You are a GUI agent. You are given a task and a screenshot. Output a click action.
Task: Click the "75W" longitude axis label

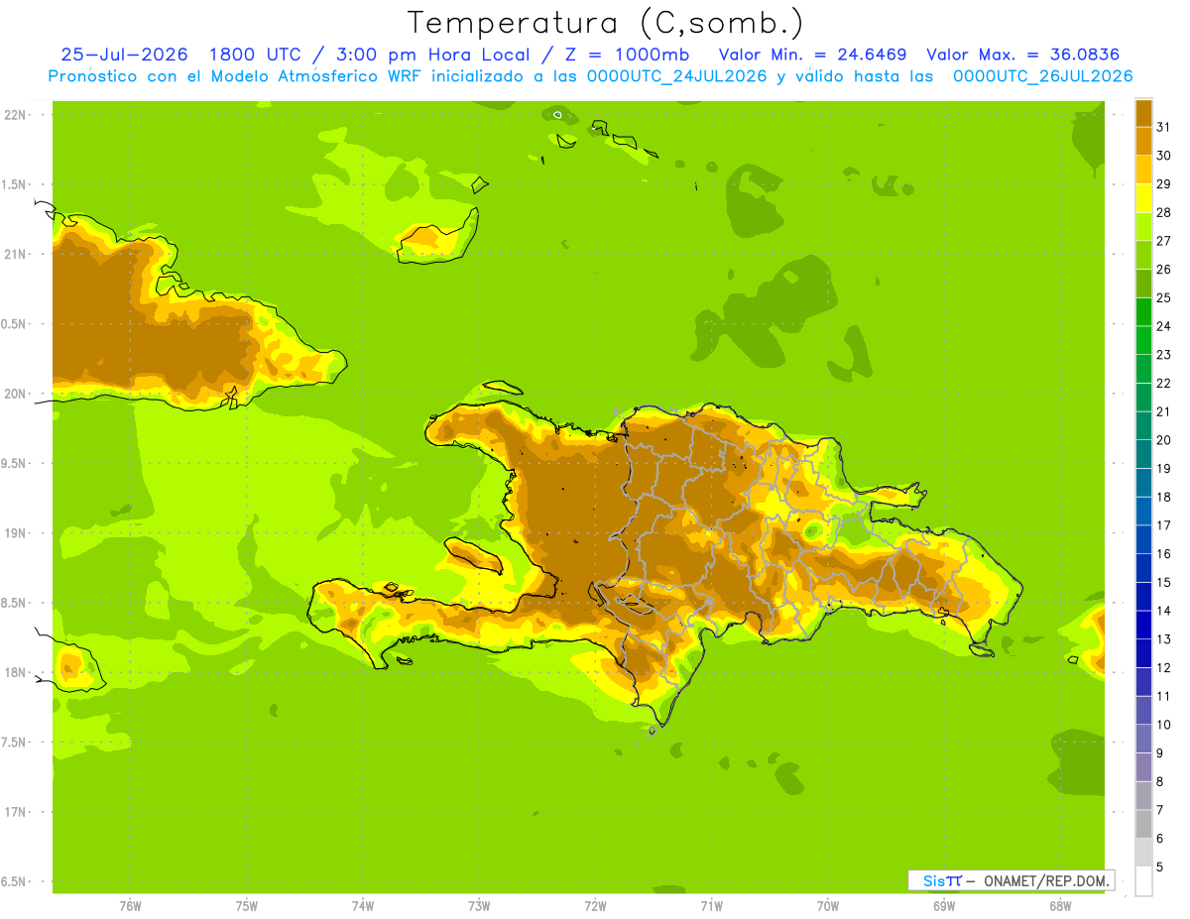click(247, 906)
